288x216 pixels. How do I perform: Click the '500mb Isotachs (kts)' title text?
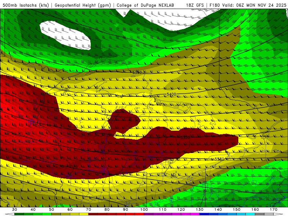click(x=26, y=5)
